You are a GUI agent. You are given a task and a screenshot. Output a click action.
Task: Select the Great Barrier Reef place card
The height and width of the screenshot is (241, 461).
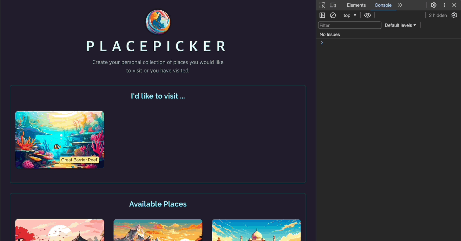[59, 140]
